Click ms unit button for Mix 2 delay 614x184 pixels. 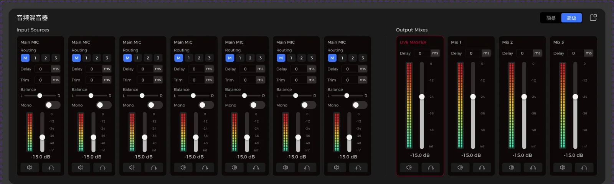(x=537, y=53)
